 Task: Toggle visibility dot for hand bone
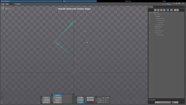coord(150,23)
